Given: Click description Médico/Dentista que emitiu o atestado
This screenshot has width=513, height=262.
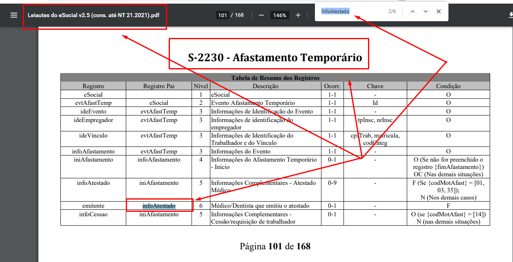Looking at the screenshot, I should click(x=260, y=206).
